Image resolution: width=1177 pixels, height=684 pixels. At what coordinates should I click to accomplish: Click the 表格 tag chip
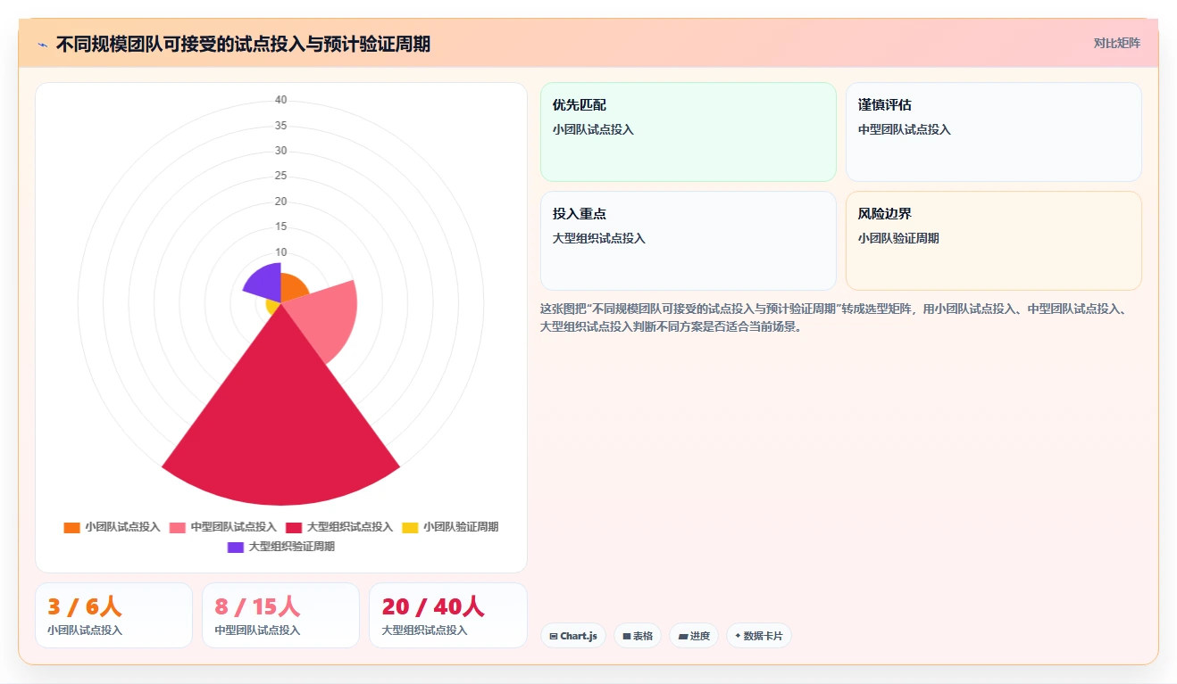pyautogui.click(x=638, y=636)
